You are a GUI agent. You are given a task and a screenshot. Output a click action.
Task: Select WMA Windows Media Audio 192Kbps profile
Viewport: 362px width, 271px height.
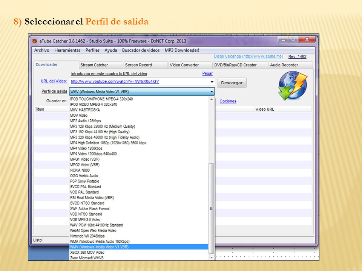tap(139, 242)
